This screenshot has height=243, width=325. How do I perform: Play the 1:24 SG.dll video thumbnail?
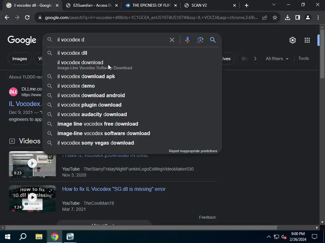32,199
